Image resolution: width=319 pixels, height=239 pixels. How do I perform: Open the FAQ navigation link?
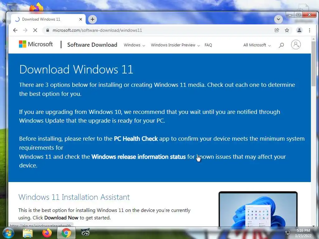208,45
